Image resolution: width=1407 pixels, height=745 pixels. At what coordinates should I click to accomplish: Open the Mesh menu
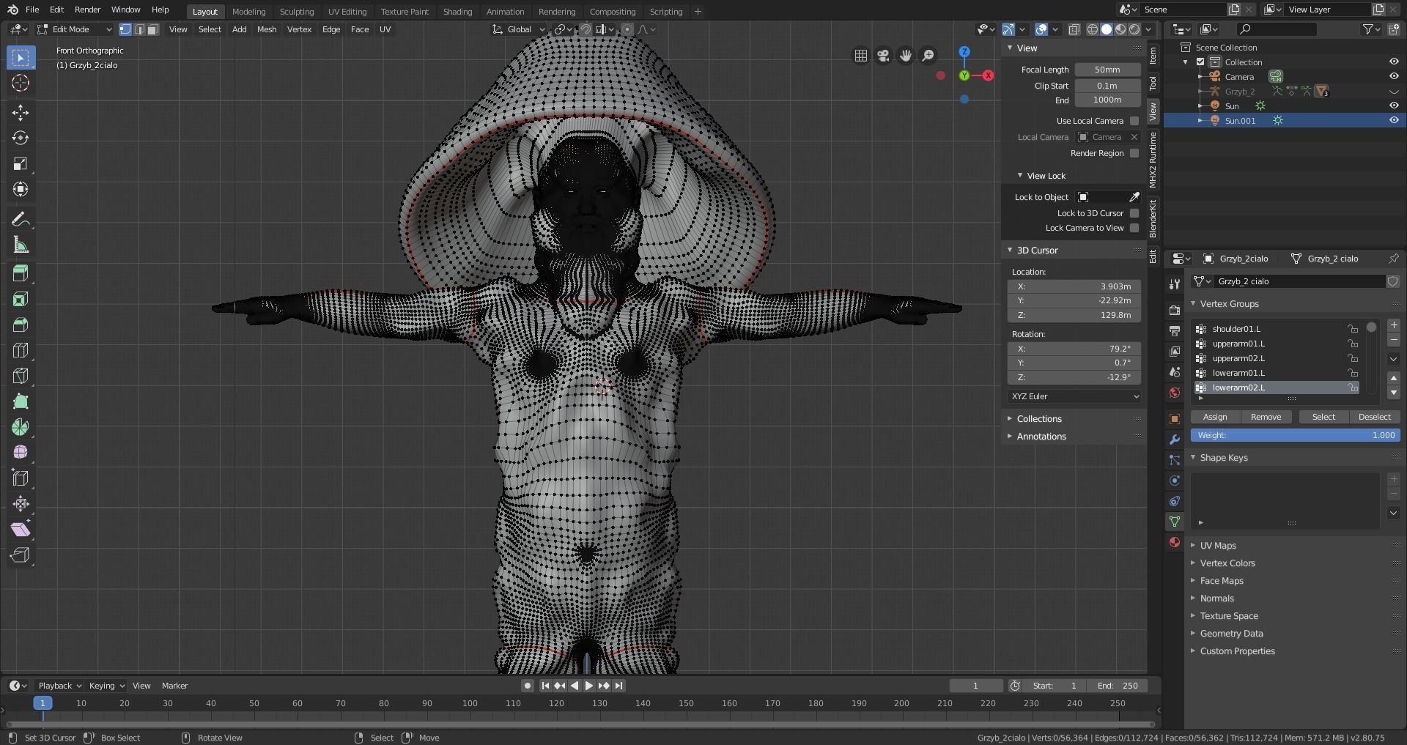click(267, 29)
